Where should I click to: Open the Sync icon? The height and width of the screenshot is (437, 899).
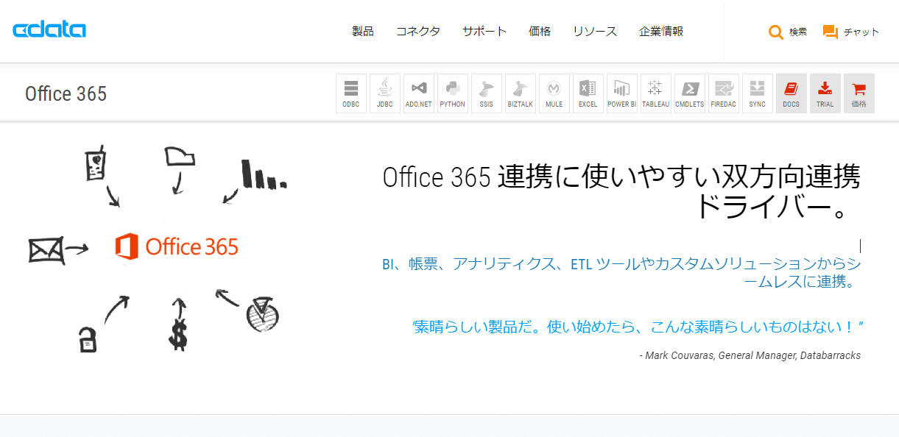click(x=758, y=93)
